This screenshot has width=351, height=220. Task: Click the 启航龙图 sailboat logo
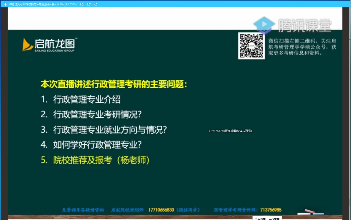[28, 44]
